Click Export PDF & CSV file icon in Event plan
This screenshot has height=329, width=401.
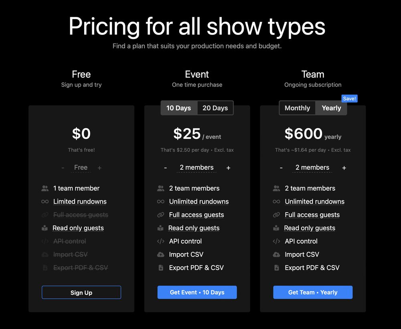click(161, 268)
